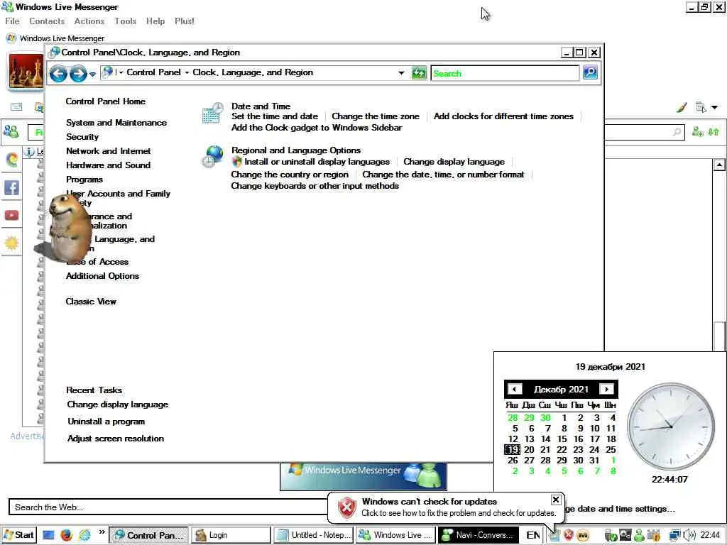Open System and Maintenance in sidebar
The image size is (727, 545).
click(116, 123)
